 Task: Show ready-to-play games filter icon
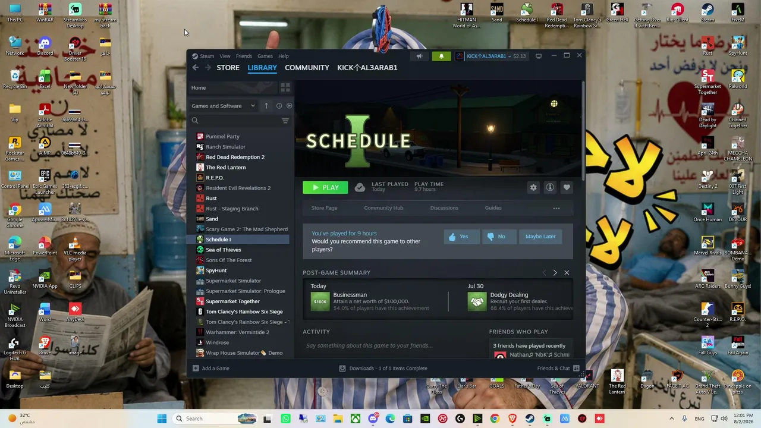tap(289, 106)
